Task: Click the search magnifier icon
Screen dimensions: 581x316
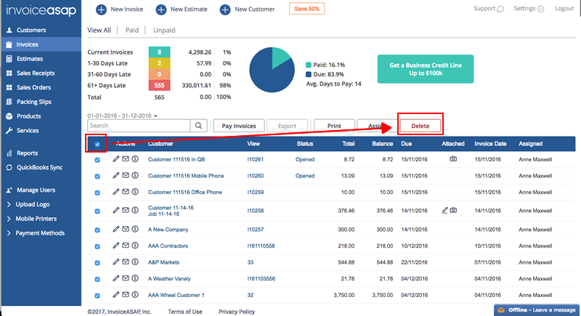Action: tap(200, 126)
